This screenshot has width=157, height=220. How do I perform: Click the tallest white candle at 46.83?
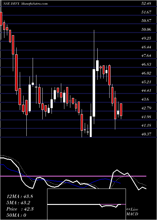pyautogui.click(x=94, y=93)
